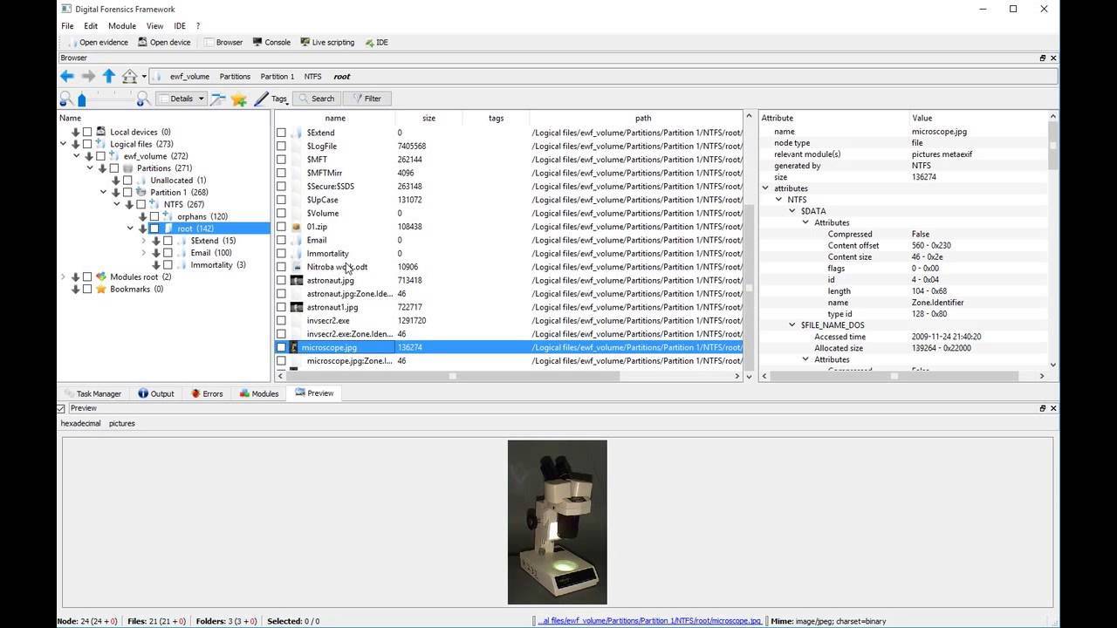Image resolution: width=1117 pixels, height=628 pixels.
Task: Click the microscope image preview thumbnail
Action: [557, 522]
